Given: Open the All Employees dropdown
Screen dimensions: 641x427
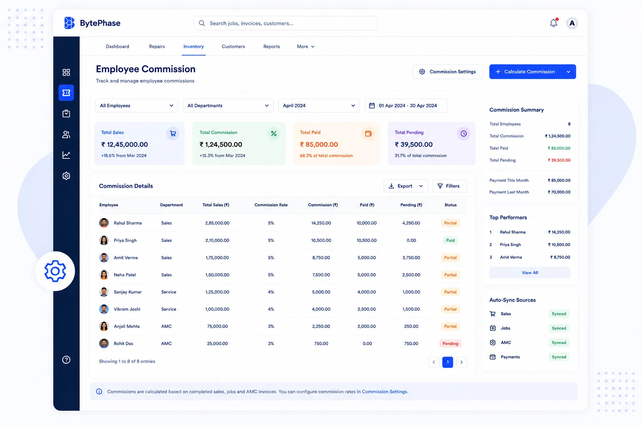Looking at the screenshot, I should tap(136, 105).
